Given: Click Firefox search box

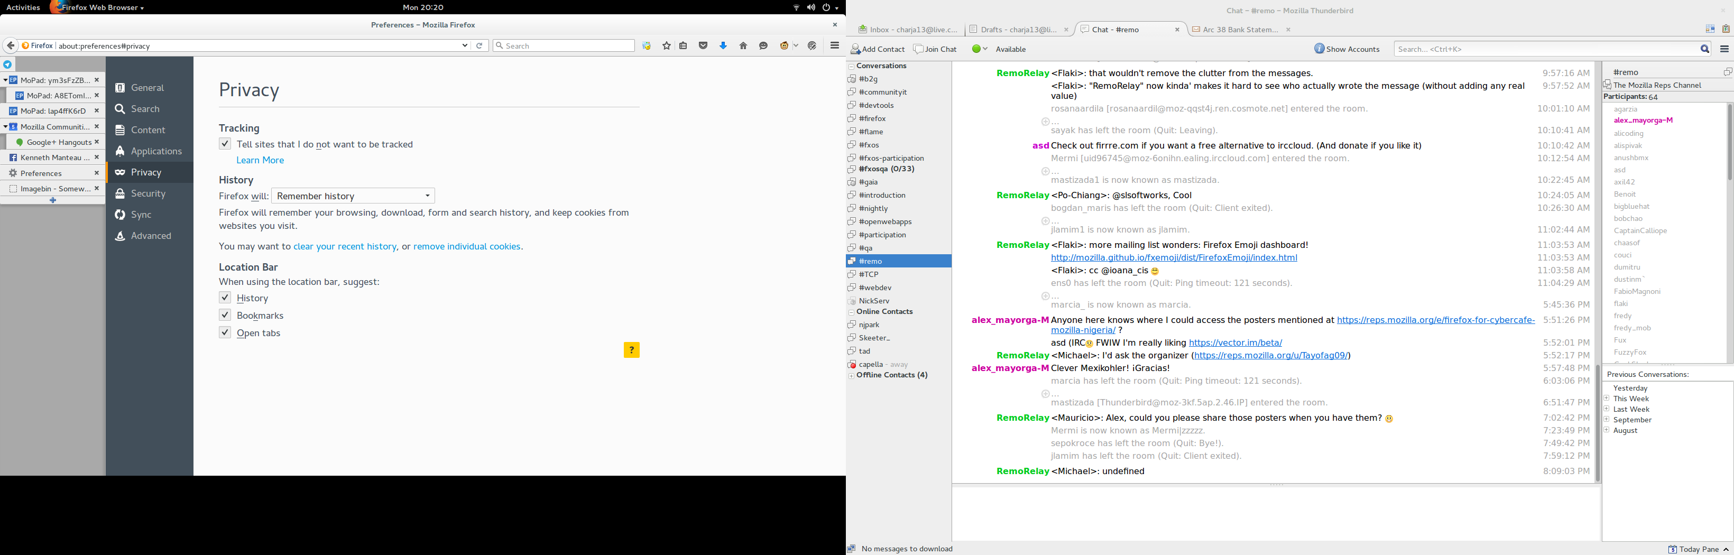Looking at the screenshot, I should coord(564,46).
